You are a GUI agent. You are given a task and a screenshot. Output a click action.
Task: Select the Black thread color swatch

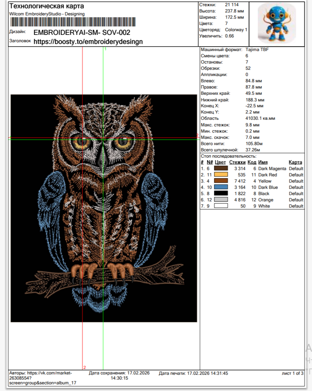(x=221, y=193)
